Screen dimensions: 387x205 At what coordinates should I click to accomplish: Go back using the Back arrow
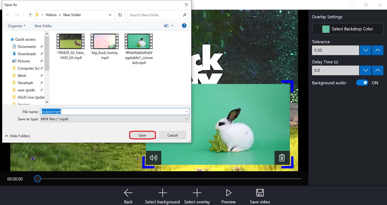pos(128,193)
